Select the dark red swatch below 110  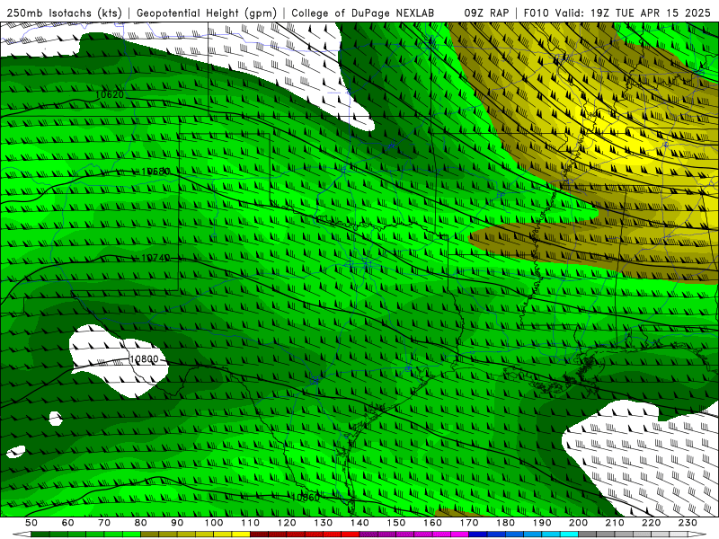point(259,534)
